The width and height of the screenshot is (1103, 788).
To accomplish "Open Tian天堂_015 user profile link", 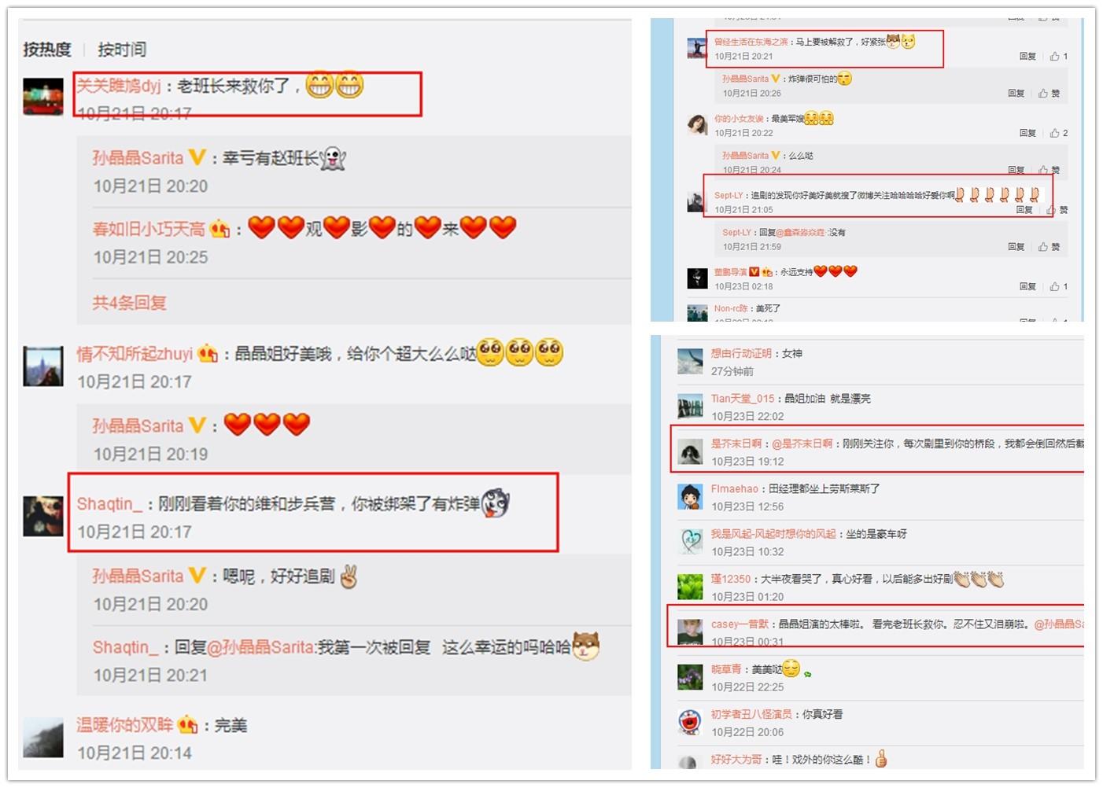I will coord(743,399).
